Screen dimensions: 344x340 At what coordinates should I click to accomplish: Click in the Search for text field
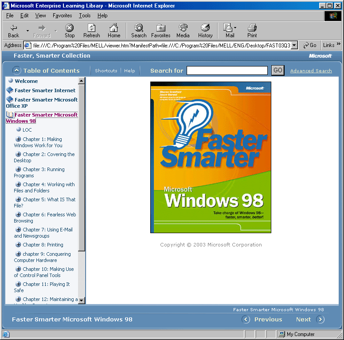coord(227,70)
